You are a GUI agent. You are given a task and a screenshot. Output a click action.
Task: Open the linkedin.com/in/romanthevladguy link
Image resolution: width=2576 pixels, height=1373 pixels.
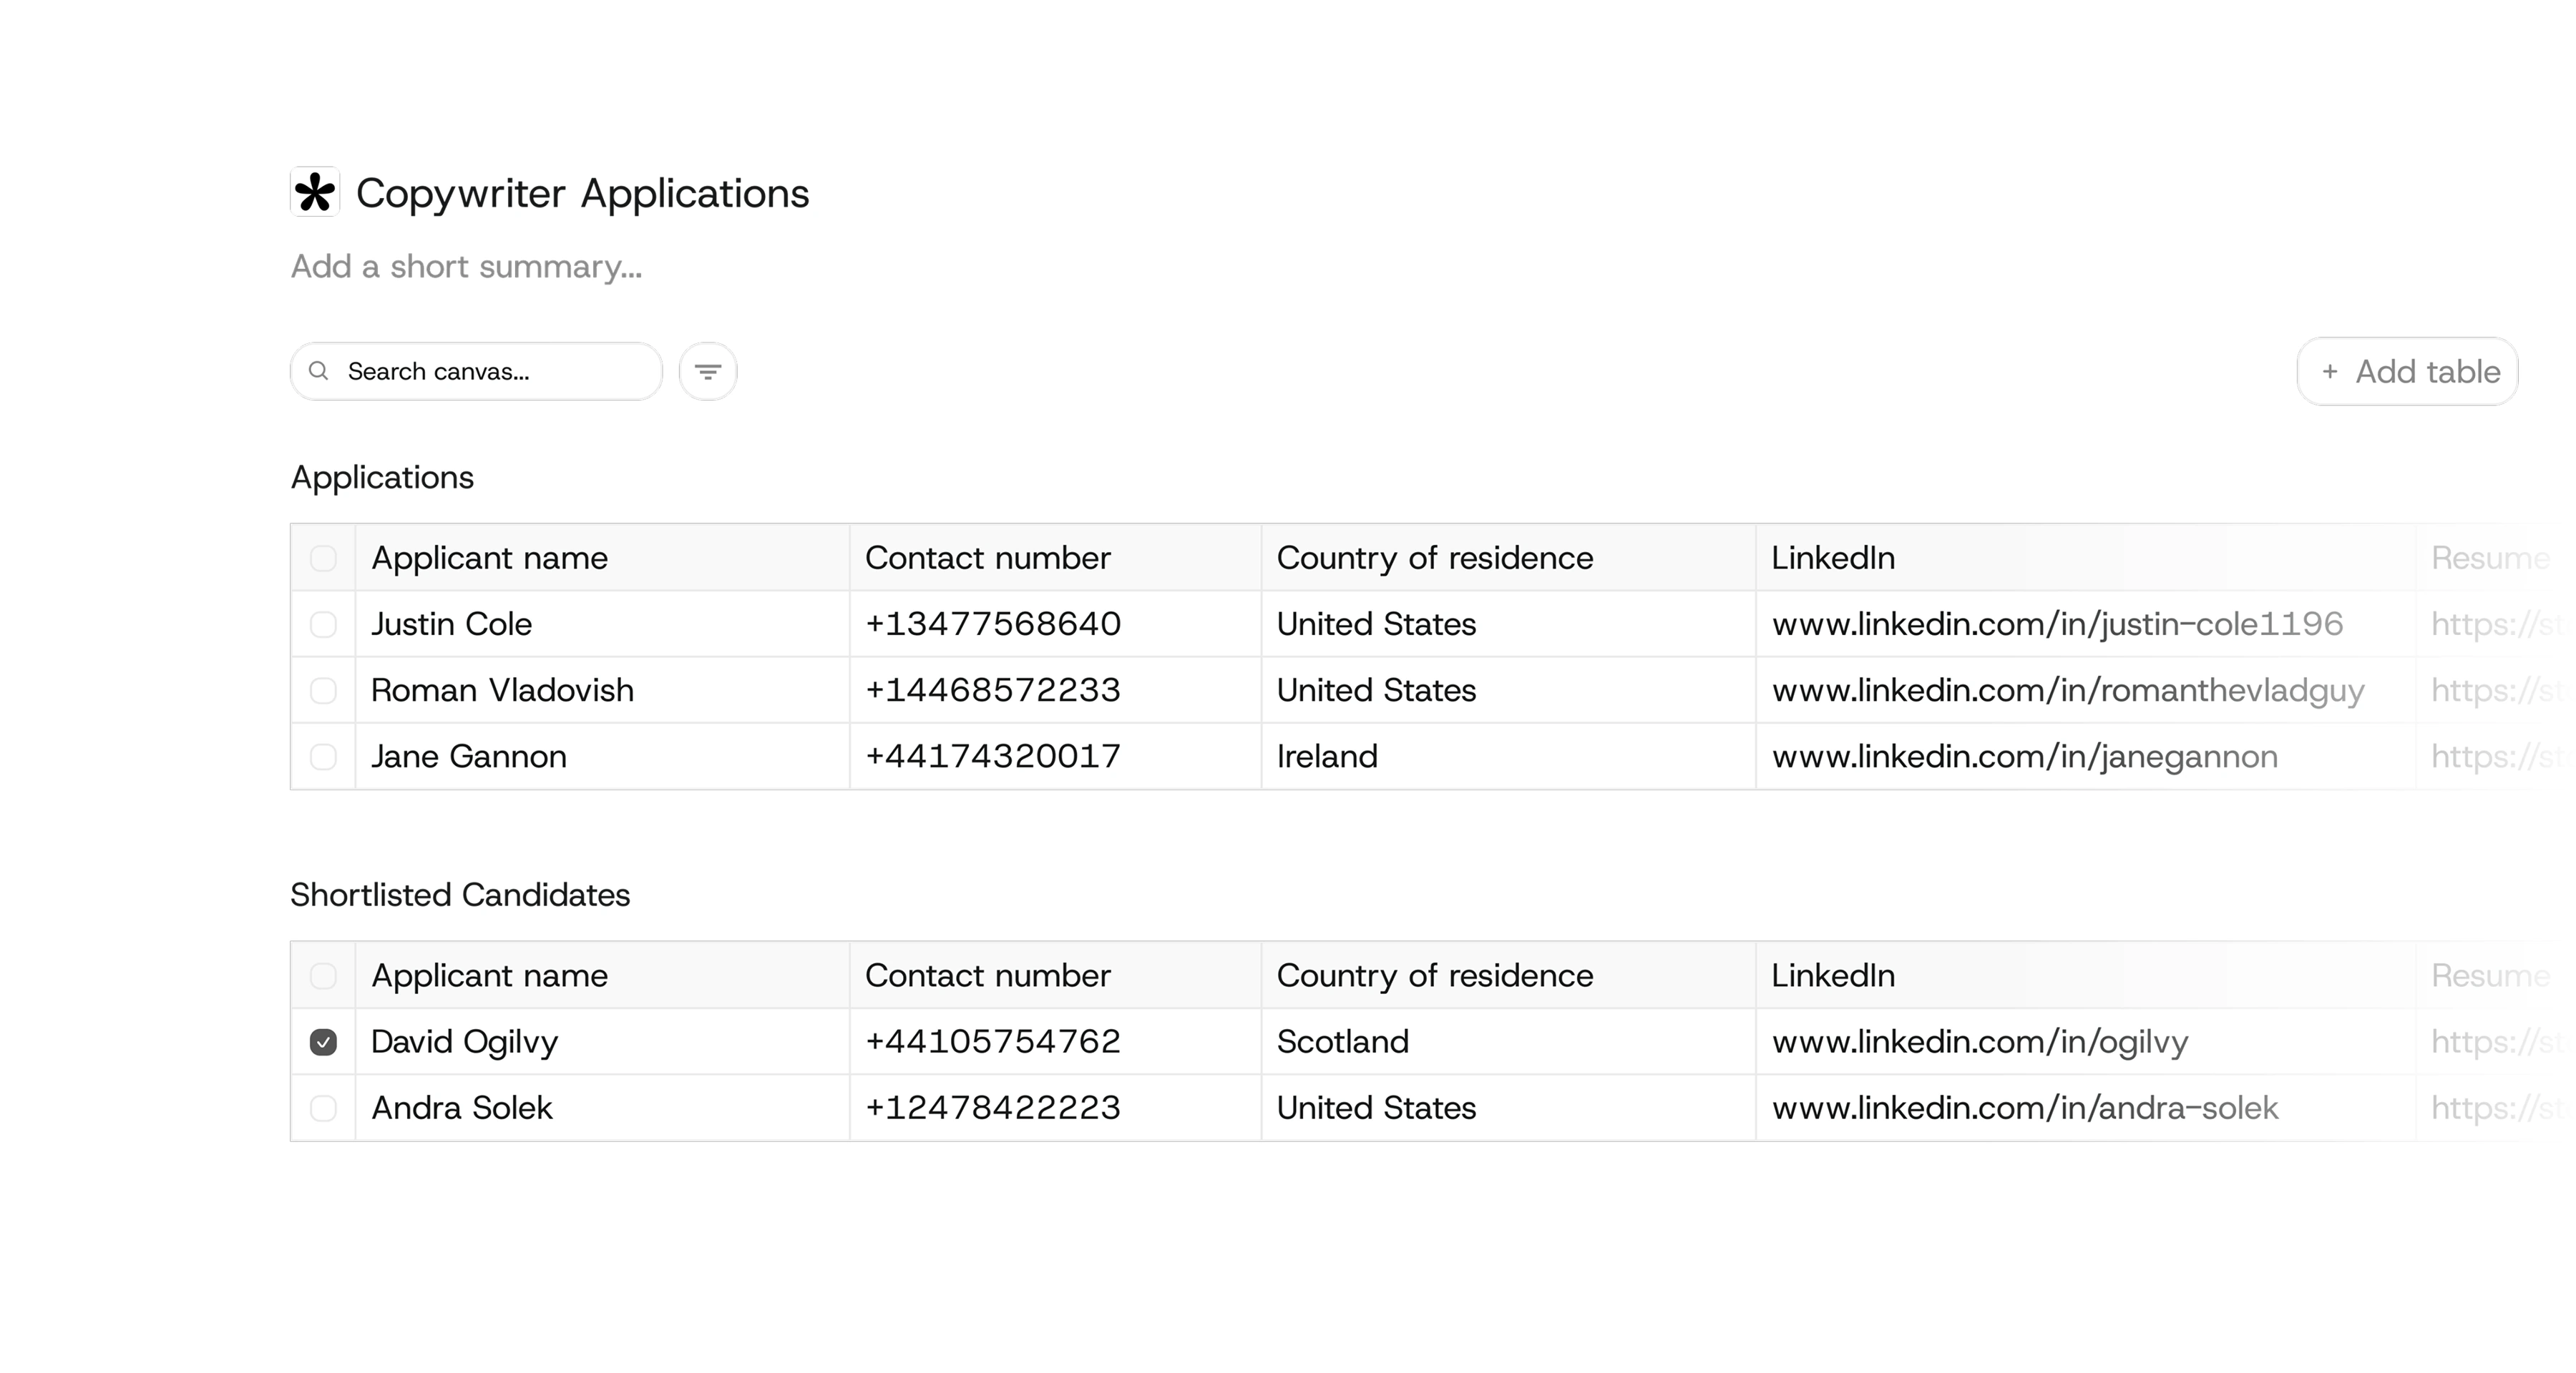click(2069, 691)
